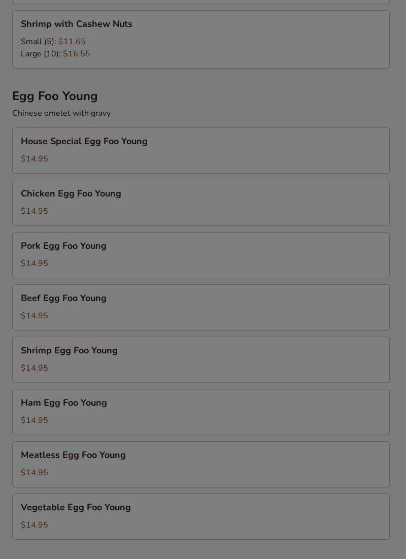The height and width of the screenshot is (559, 406).
Task: Open House Special Egg Foo Young item
Action: point(84,141)
